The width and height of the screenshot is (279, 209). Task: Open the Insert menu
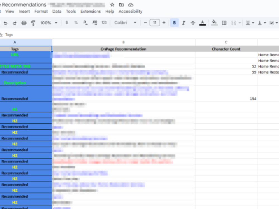tap(24, 11)
